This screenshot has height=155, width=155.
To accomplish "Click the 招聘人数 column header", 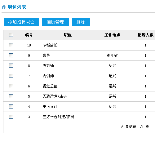I will pyautogui.click(x=145, y=35).
